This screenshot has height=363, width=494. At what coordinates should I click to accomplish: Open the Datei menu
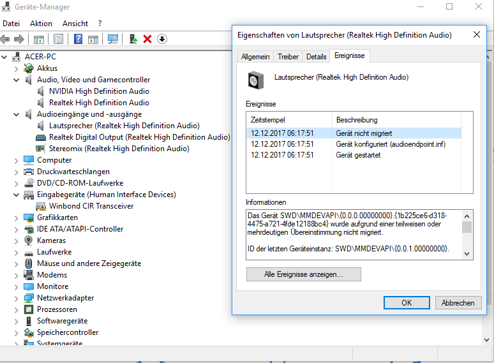pos(11,24)
